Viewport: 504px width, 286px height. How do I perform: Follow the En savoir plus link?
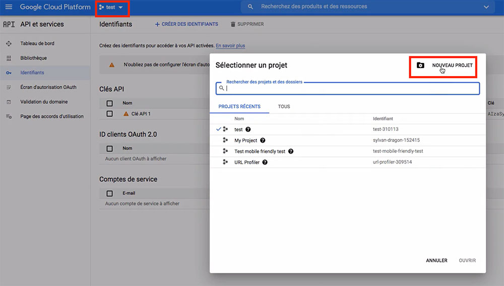[230, 46]
